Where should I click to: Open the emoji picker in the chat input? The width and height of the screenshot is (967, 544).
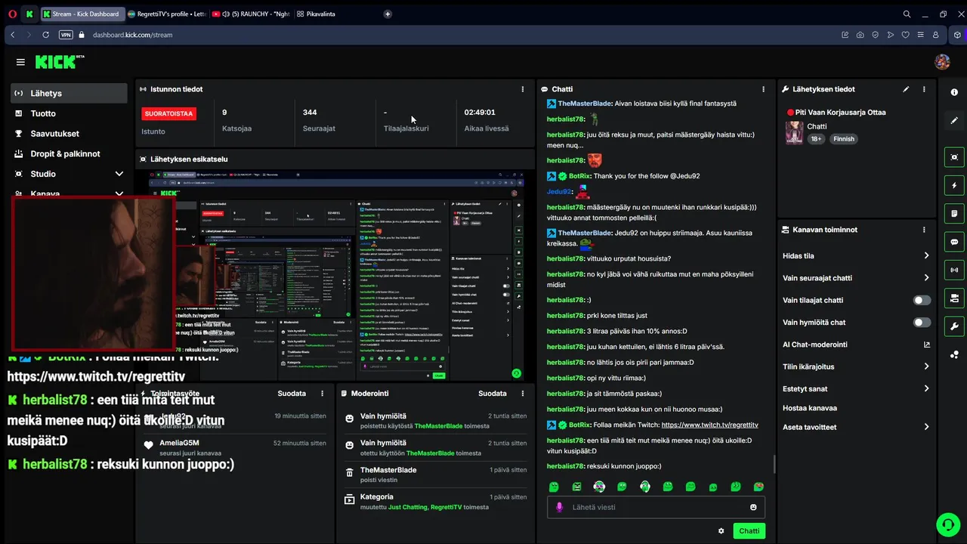753,507
